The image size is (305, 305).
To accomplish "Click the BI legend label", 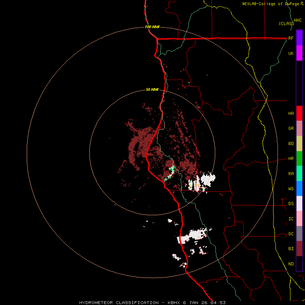I will pos(291,249).
